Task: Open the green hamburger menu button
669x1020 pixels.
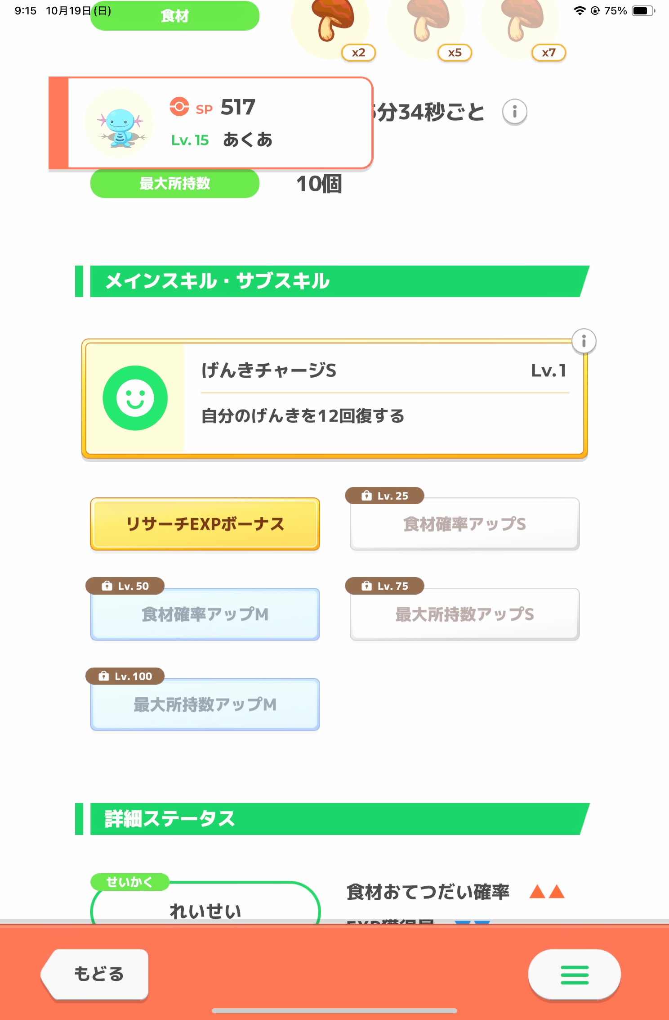Action: [x=574, y=975]
